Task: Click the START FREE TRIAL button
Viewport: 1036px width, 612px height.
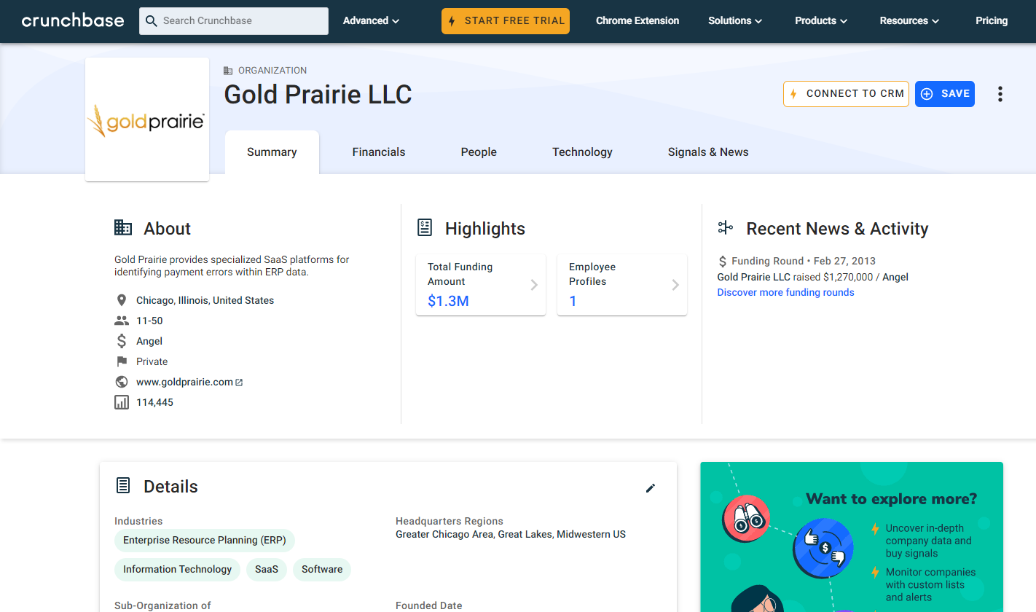Action: [x=505, y=21]
